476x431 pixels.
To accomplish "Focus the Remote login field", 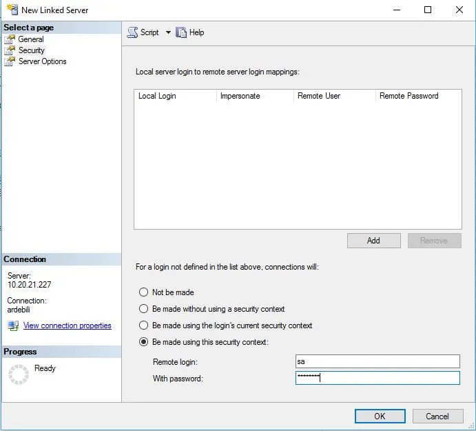I will (x=377, y=361).
